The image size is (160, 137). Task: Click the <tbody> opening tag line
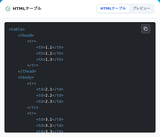(x=26, y=77)
